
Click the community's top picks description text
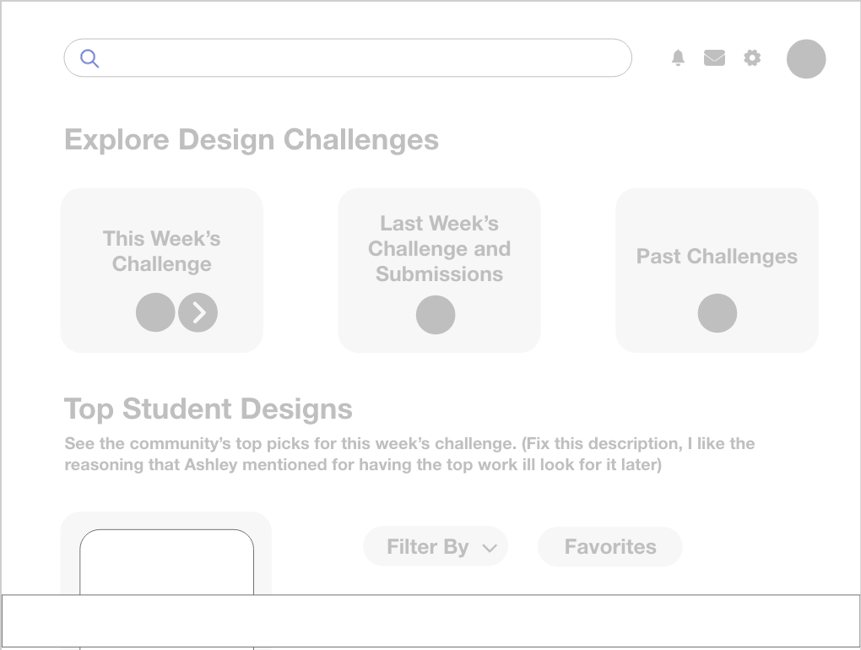tap(409, 454)
